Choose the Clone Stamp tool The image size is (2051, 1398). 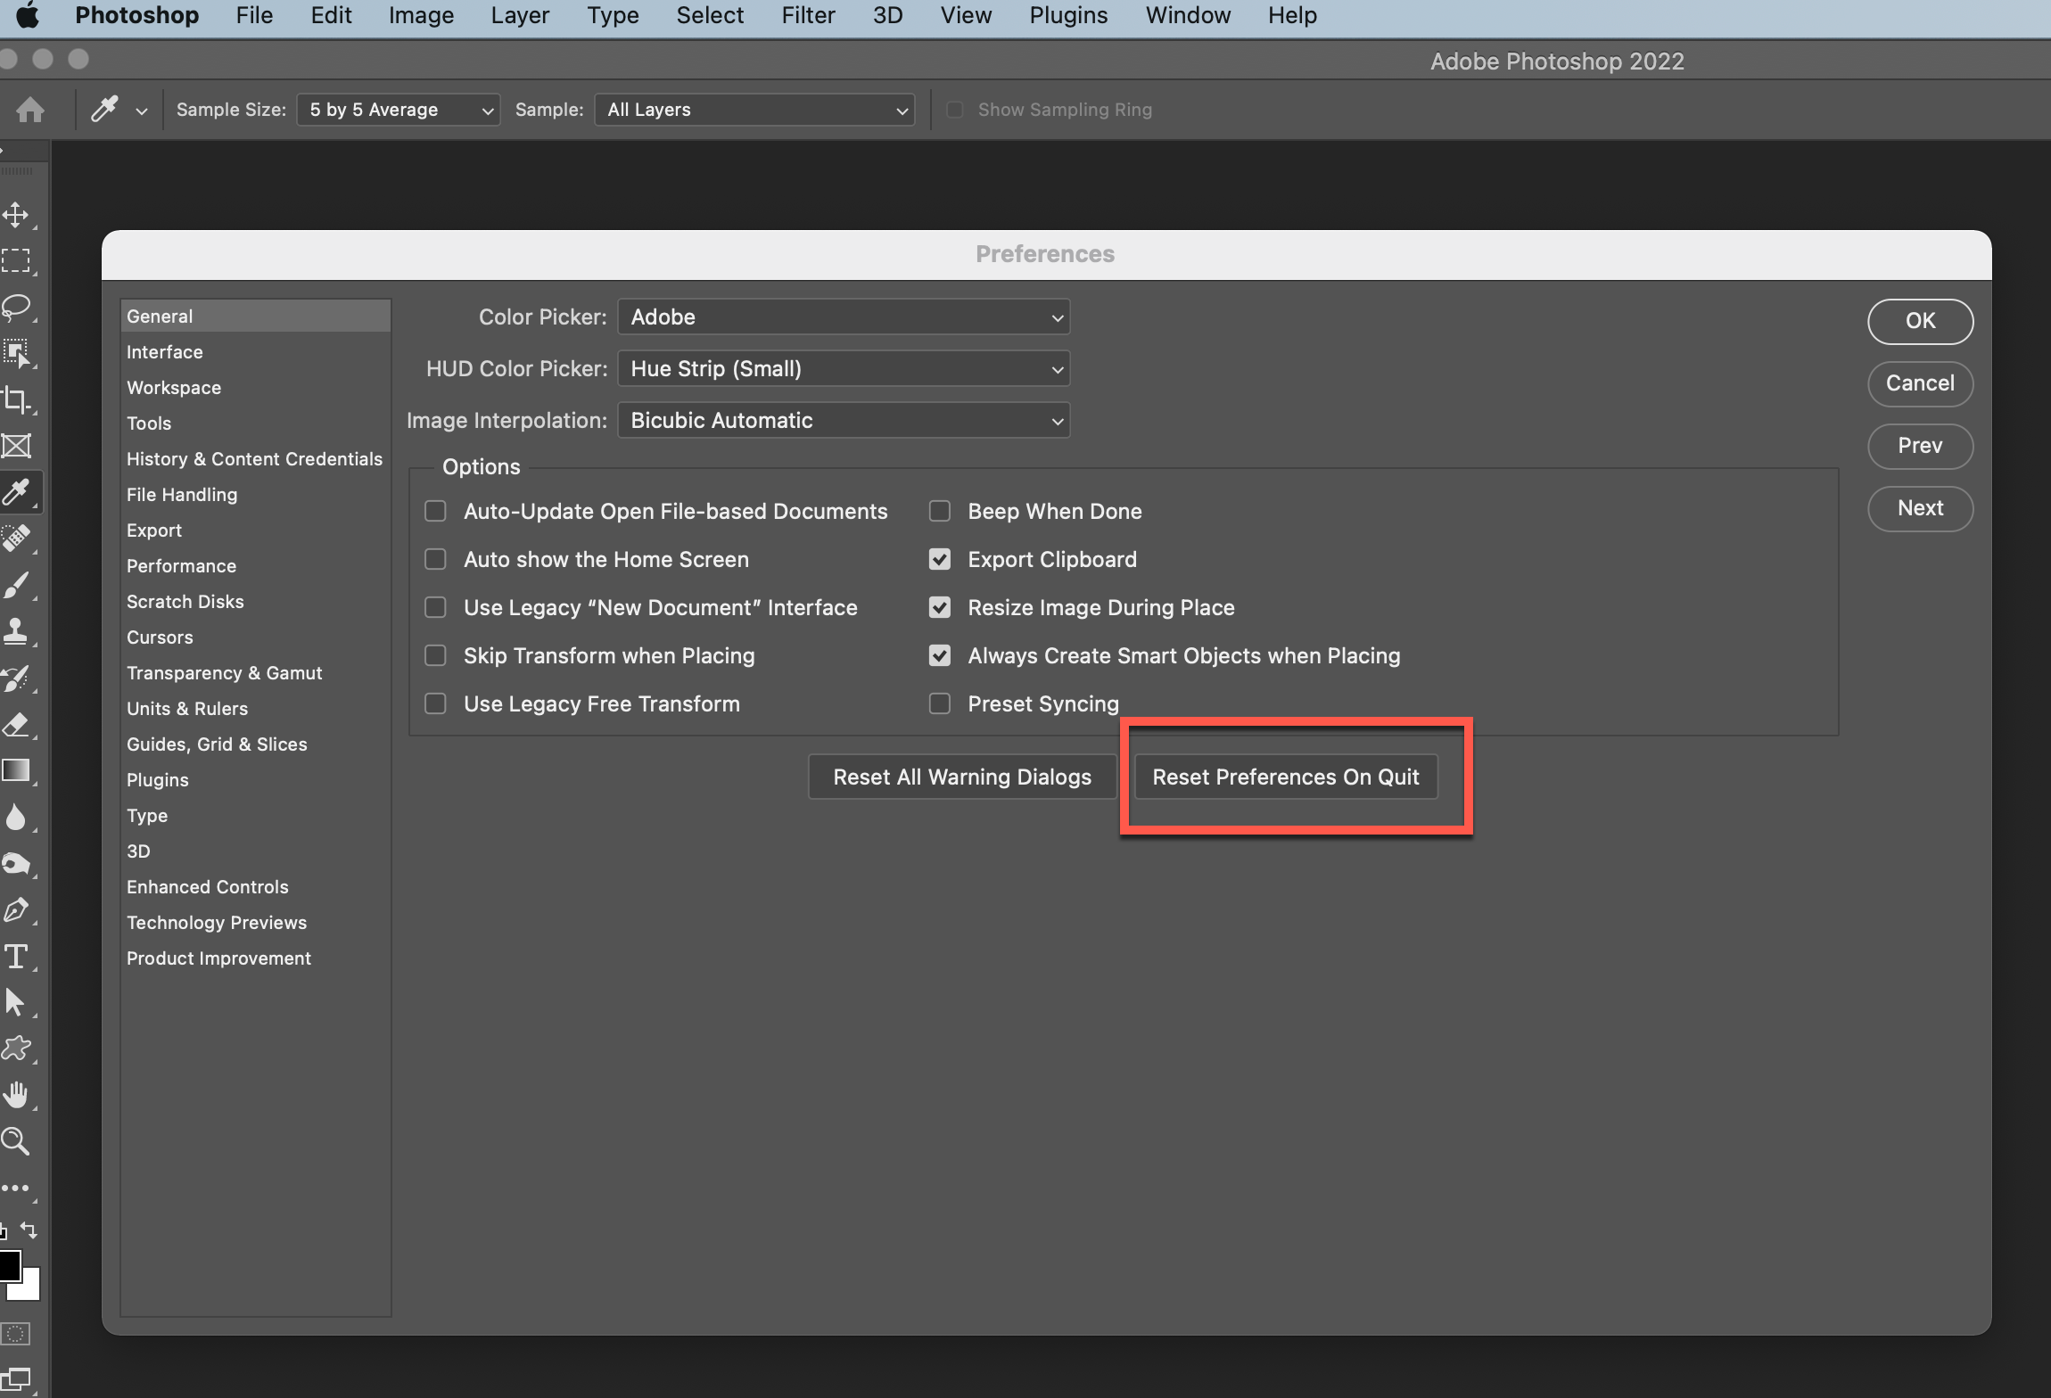(16, 630)
